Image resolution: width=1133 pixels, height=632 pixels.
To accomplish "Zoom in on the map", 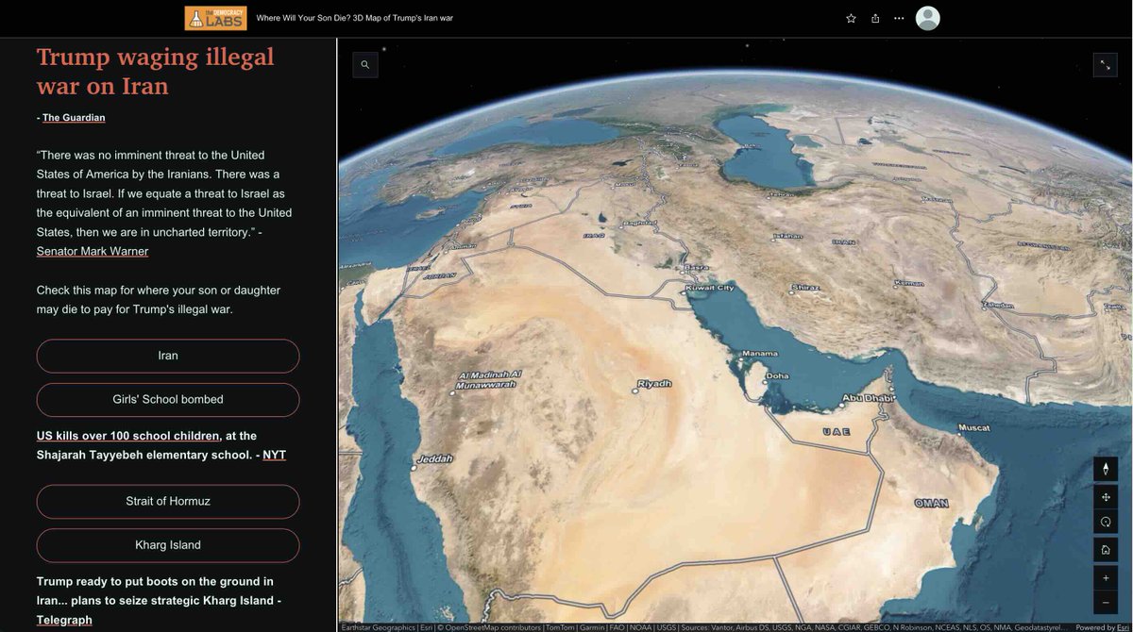I will [1106, 577].
